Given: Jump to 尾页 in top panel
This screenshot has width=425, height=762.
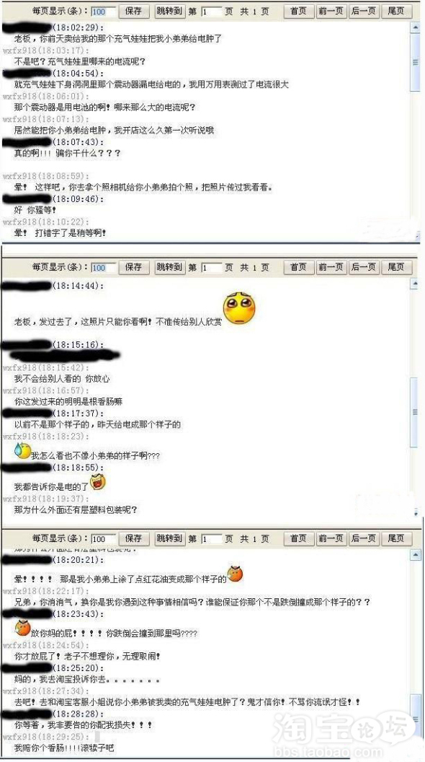Looking at the screenshot, I should tap(396, 11).
